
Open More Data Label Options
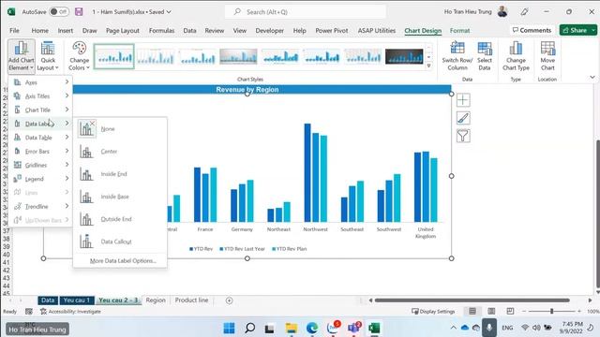(x=123, y=260)
